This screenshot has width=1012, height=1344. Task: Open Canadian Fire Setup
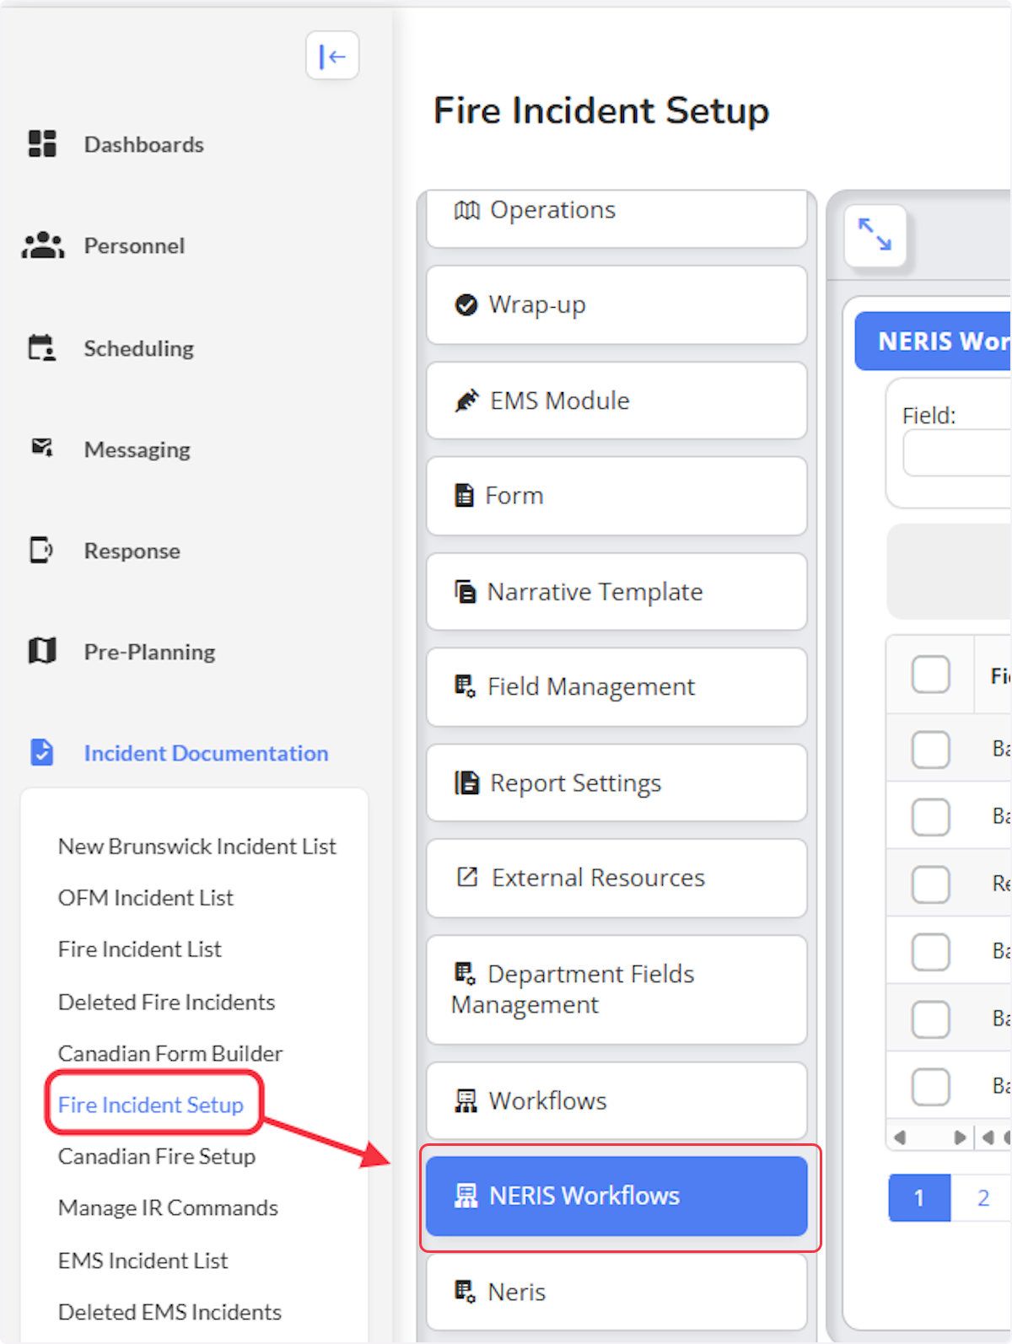156,1156
